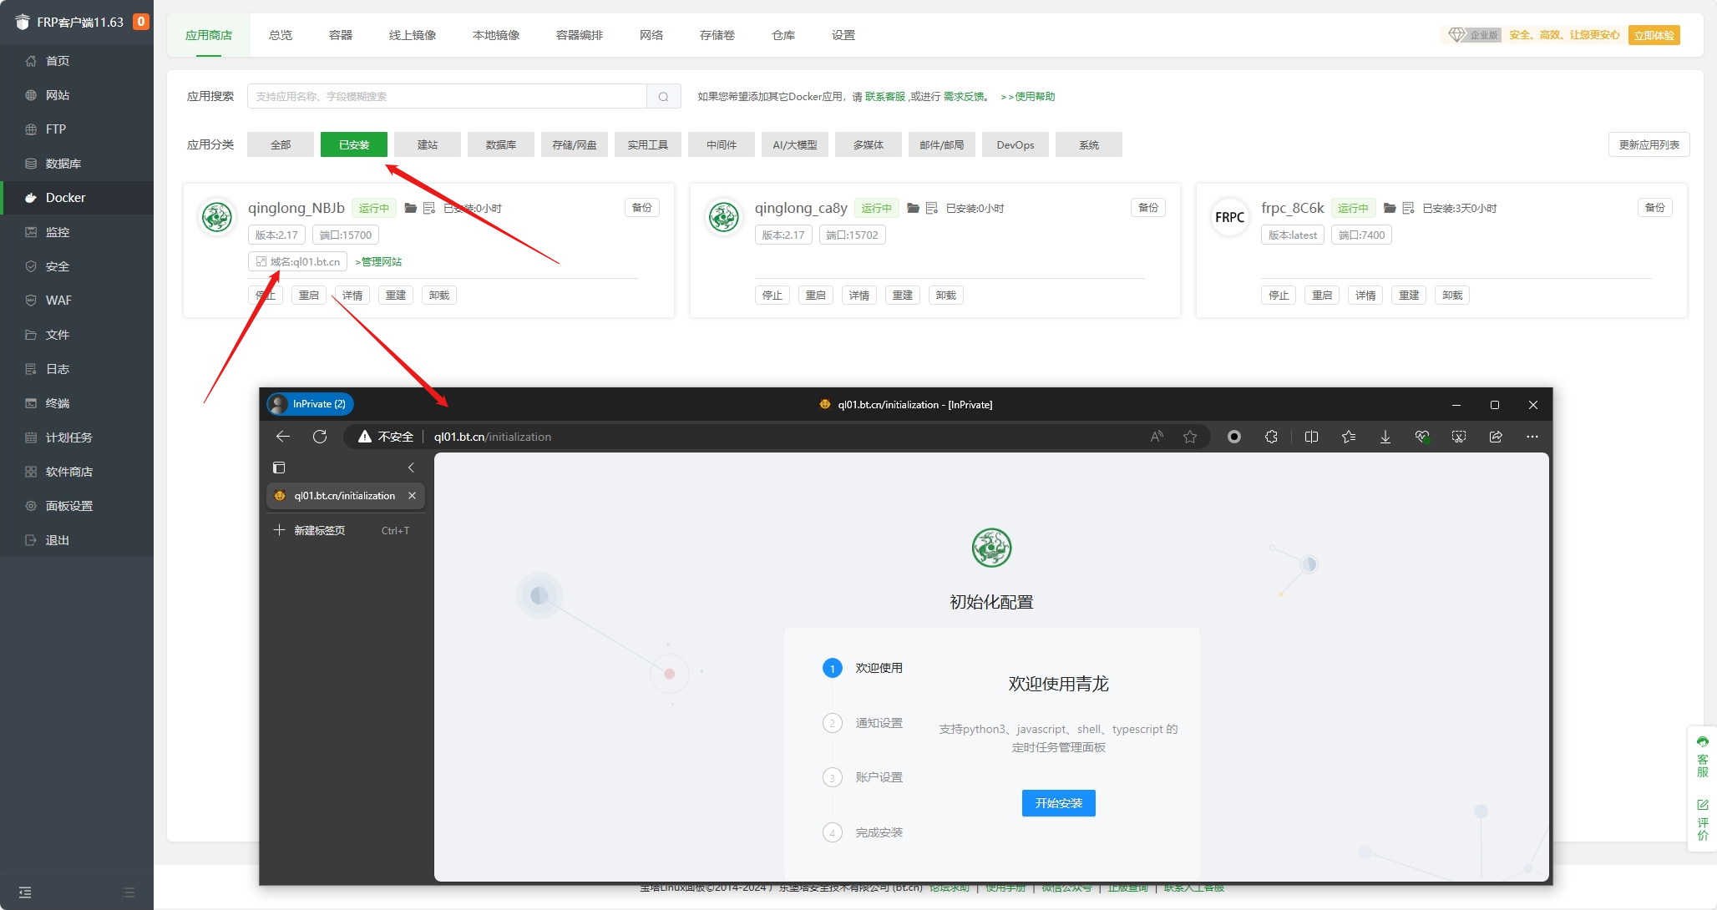This screenshot has height=910, width=1717.
Task: Click the 管理网站 link for qinglong_NBJb
Action: pyautogui.click(x=379, y=262)
